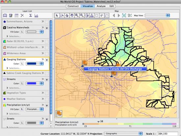Toggle visibility of Weather Stations layer
181x136 pixels.
[x=47, y=99]
